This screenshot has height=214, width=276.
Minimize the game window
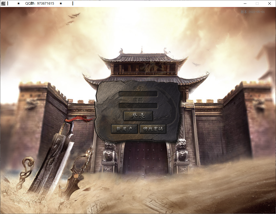pyautogui.click(x=245, y=3)
